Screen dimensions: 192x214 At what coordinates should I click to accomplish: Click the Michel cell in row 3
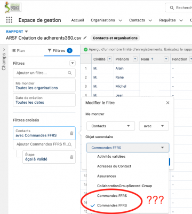click(x=121, y=86)
